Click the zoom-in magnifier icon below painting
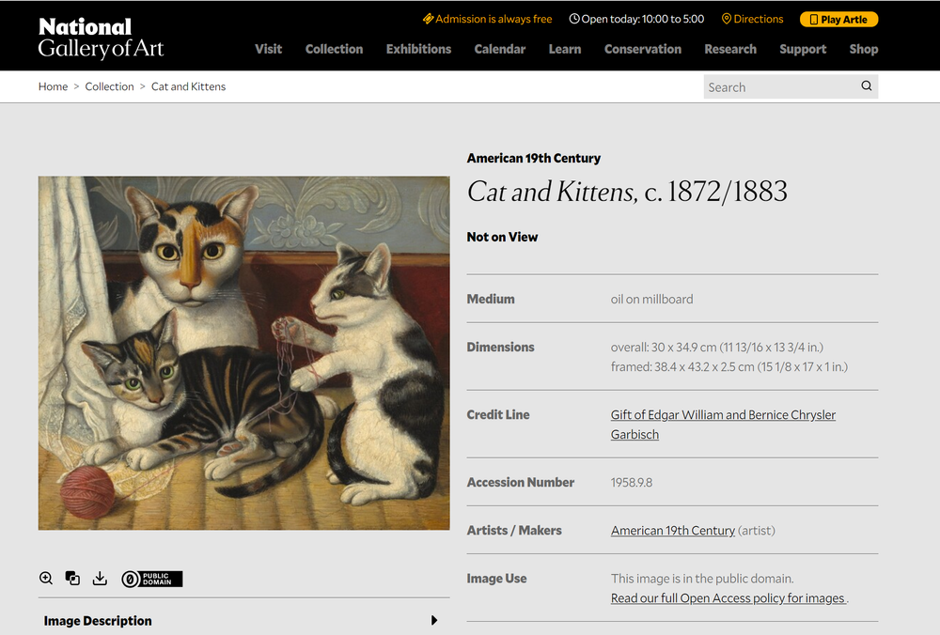Image resolution: width=940 pixels, height=635 pixels. [46, 578]
